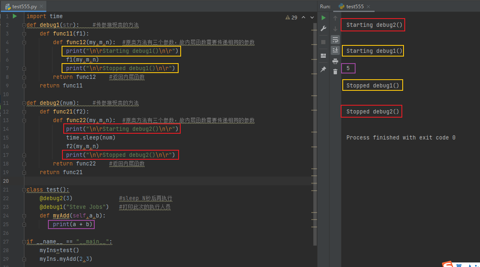Click 'Starting debug2()' in console output
This screenshot has height=267, width=480.
pyautogui.click(x=374, y=25)
